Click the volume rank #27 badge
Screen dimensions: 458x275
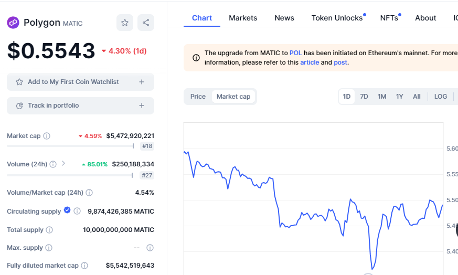tap(147, 175)
